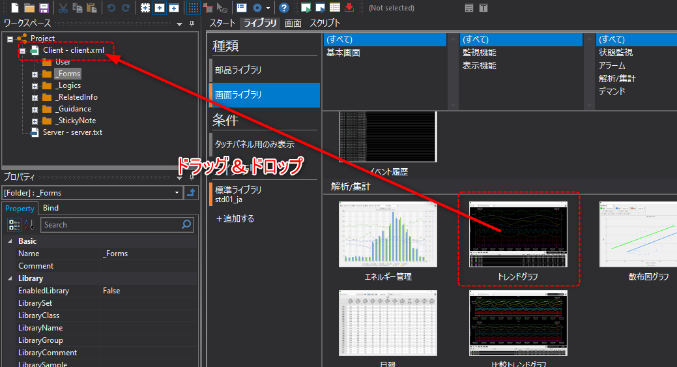
Task: Open the Bind tab in properties
Action: point(51,208)
